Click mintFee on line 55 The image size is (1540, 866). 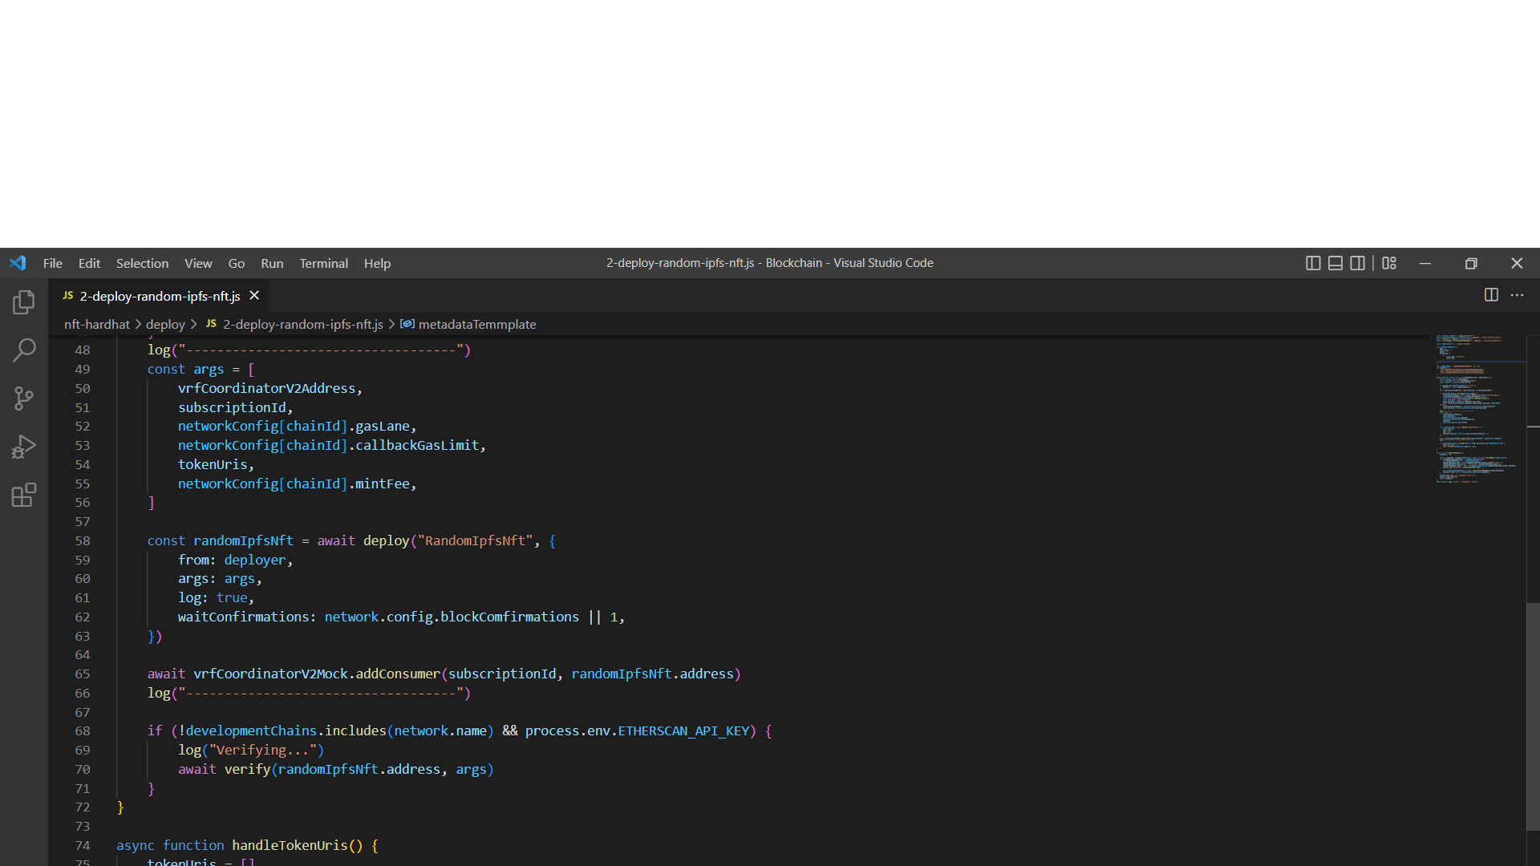pos(383,484)
